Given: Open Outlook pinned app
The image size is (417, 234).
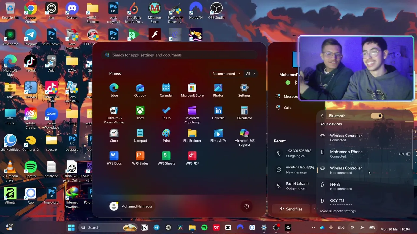Looking at the screenshot, I should coord(140,90).
